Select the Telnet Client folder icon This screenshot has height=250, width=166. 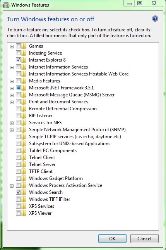pyautogui.click(x=24, y=158)
